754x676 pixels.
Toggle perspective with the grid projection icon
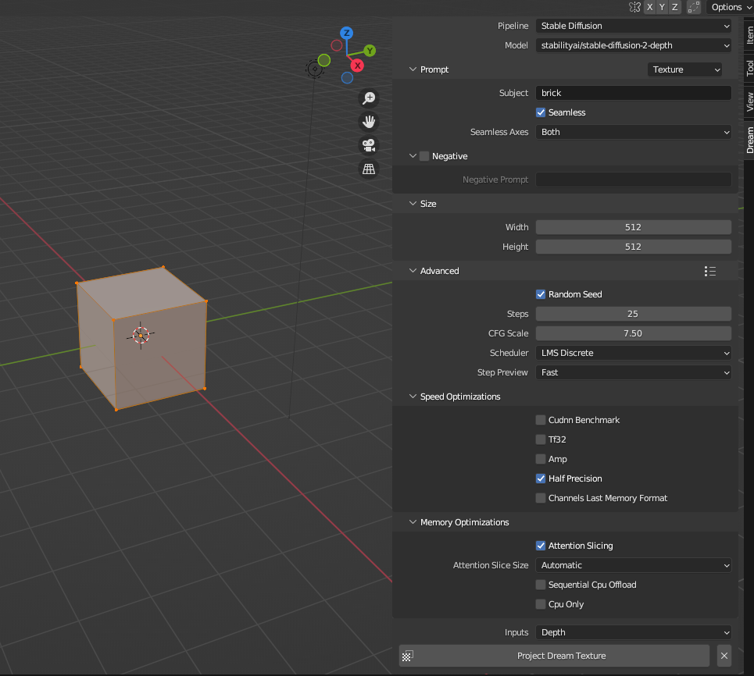368,169
